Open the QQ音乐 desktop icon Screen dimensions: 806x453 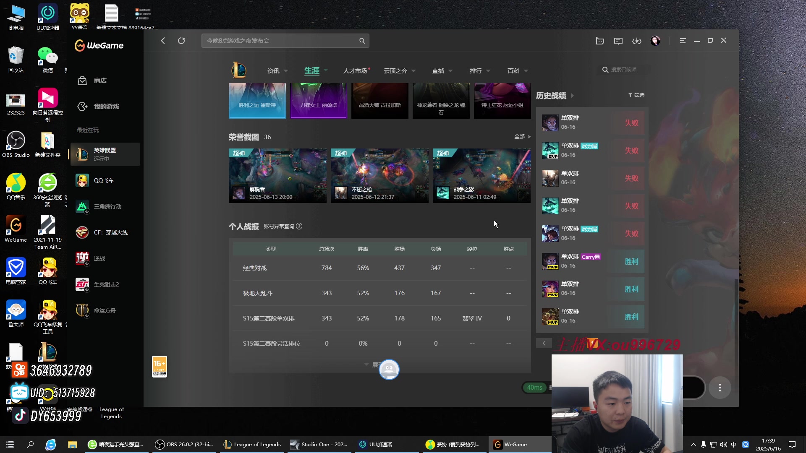(16, 187)
